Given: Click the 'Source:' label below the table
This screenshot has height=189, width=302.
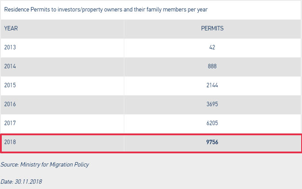Looking at the screenshot, I should (10, 164).
